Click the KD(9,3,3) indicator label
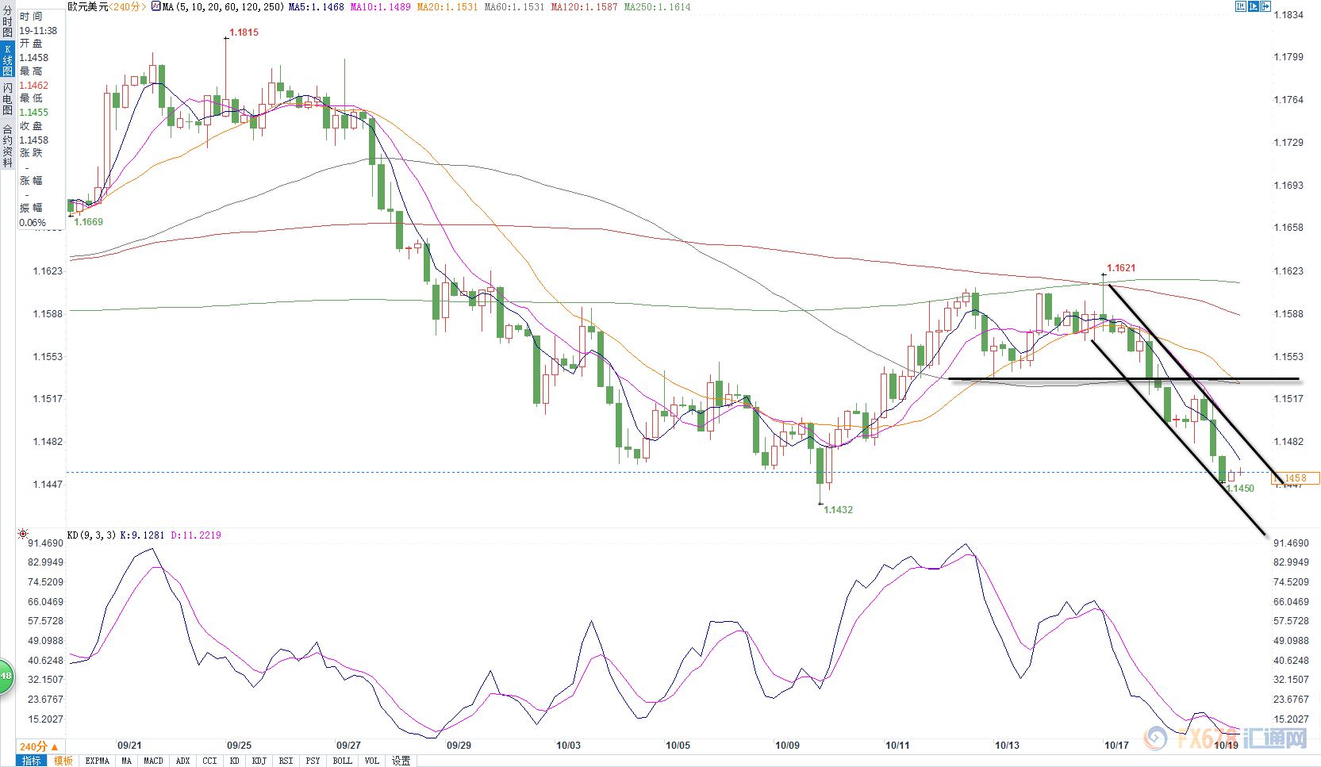 91,535
